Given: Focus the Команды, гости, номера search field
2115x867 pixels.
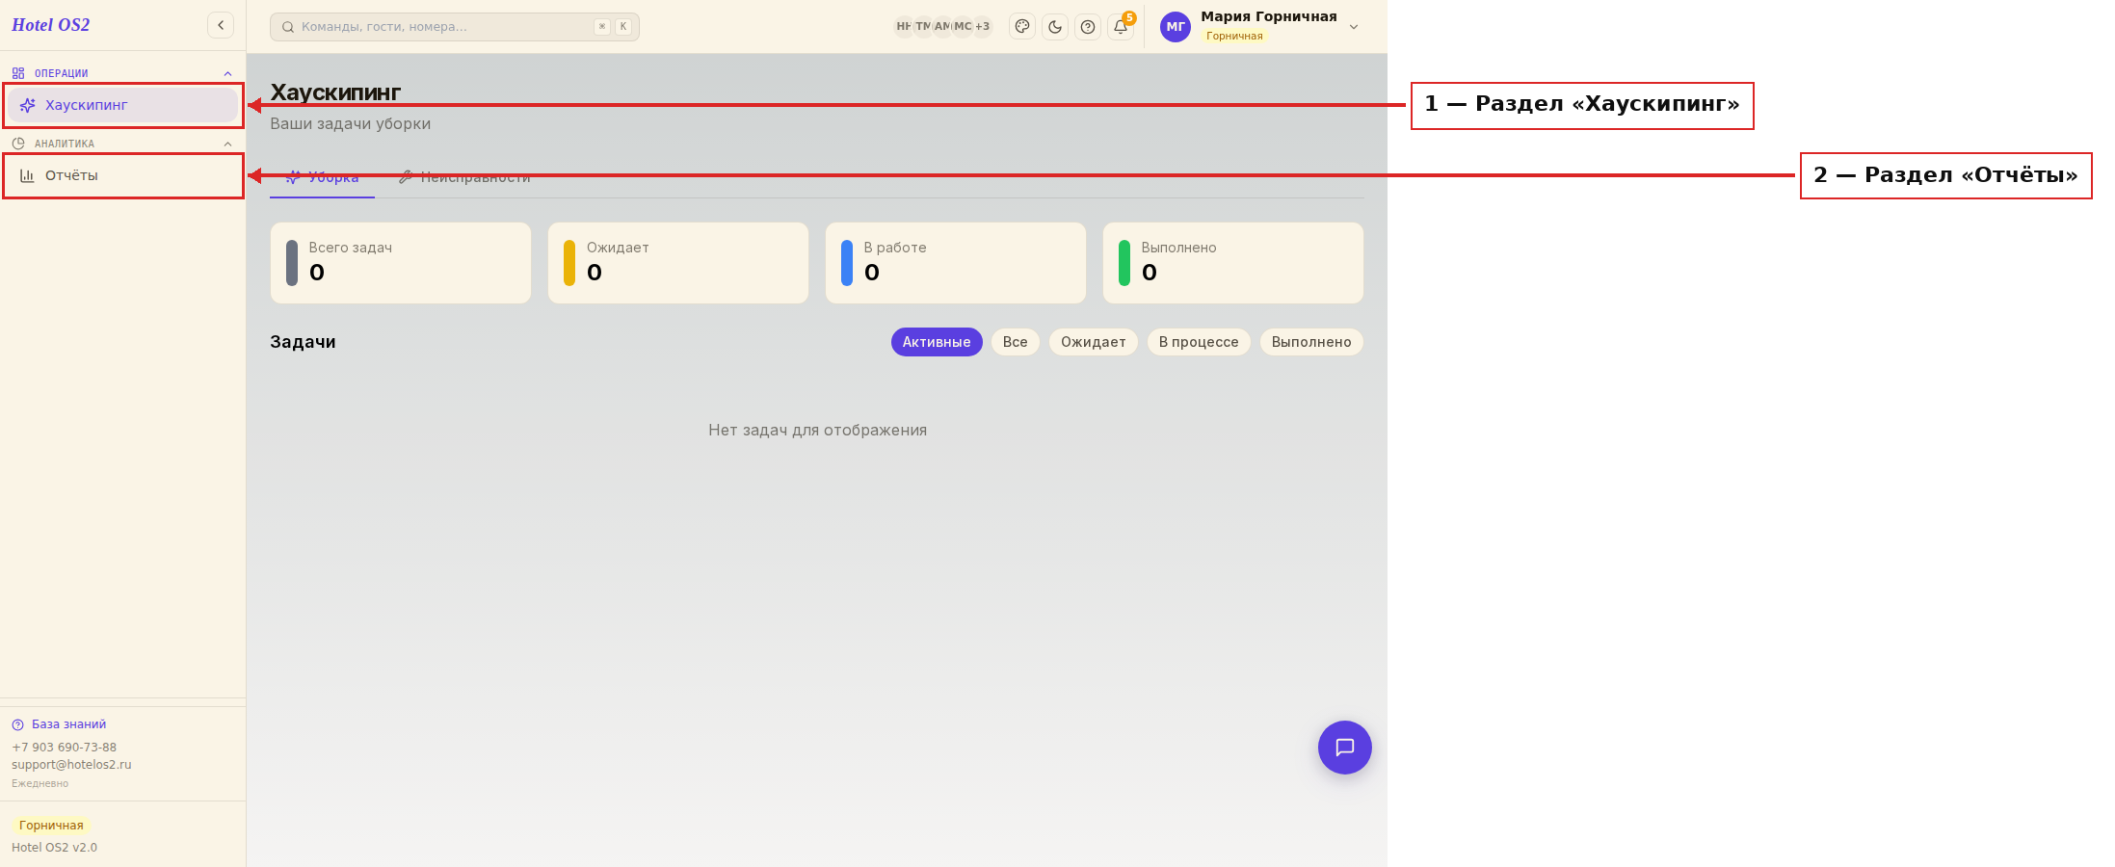Looking at the screenshot, I should coord(455,27).
